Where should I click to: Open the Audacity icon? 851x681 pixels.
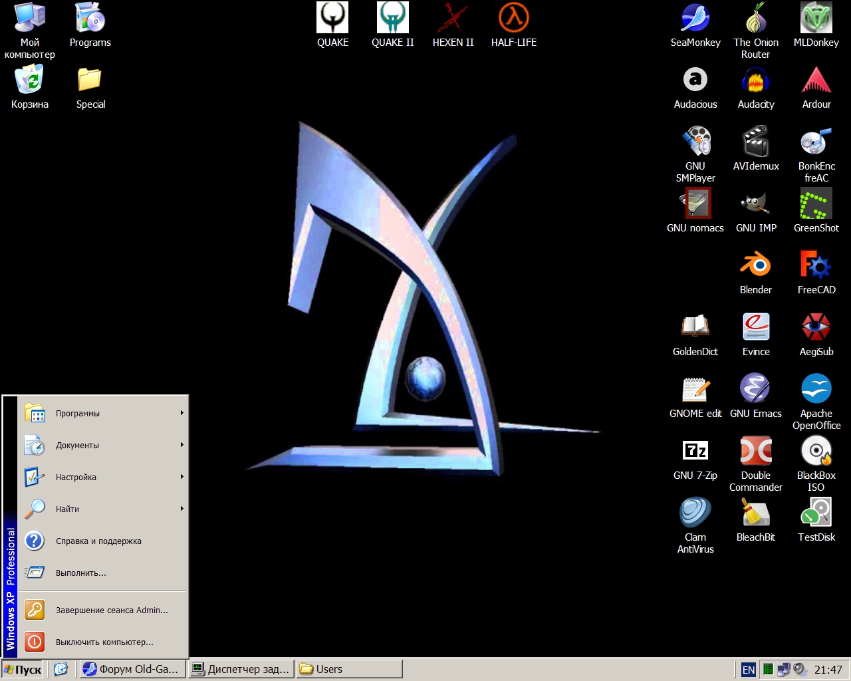(x=755, y=80)
